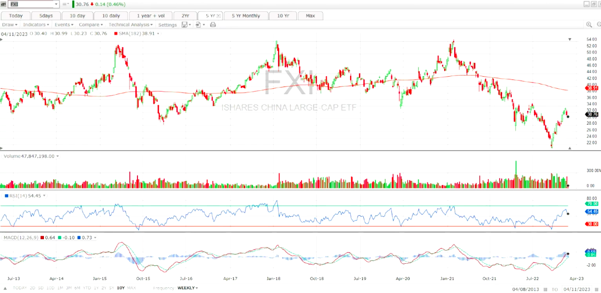
Task: Click the red MACD line color swatch
Action: click(x=41, y=238)
